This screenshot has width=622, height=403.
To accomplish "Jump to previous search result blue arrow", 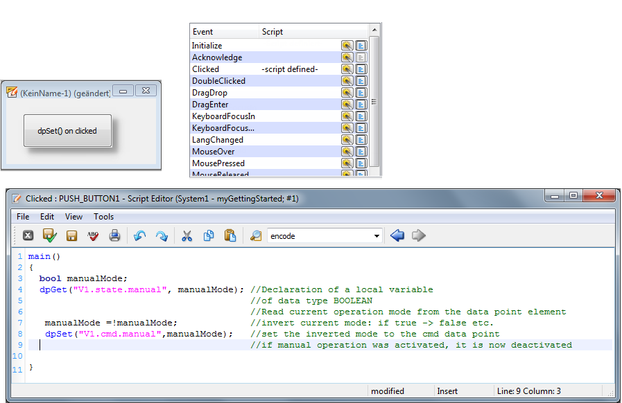I will click(397, 236).
